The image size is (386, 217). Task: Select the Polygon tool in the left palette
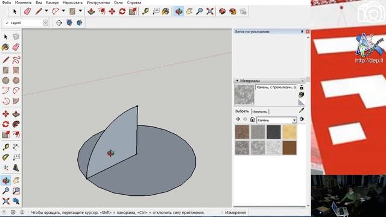(16, 80)
